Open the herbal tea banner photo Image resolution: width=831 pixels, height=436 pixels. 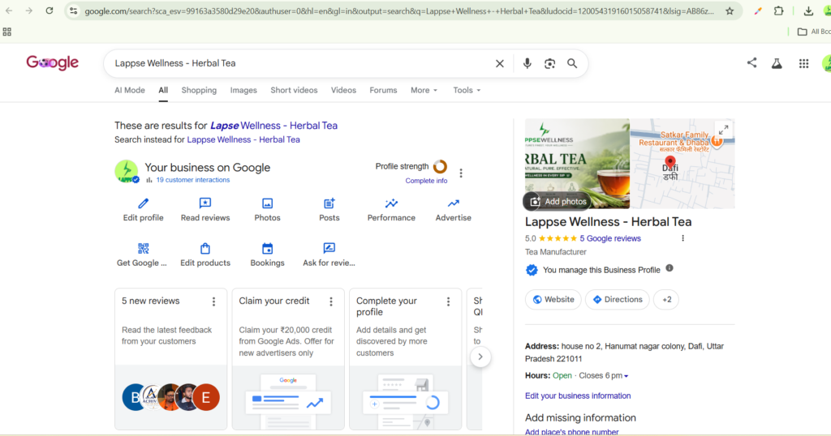click(577, 164)
